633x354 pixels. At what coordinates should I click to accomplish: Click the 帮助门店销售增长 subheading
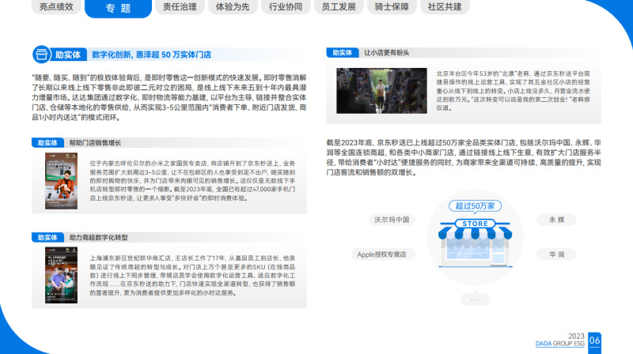click(x=95, y=143)
